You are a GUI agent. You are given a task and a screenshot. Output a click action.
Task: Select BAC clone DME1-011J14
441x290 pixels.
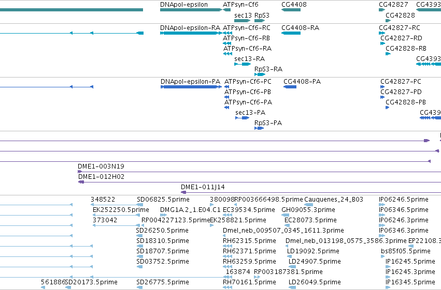point(311,193)
